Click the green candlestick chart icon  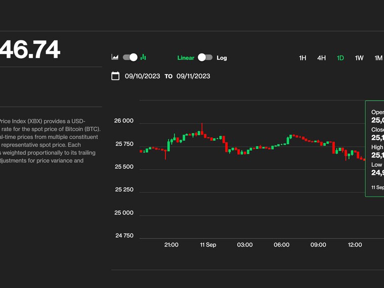tap(143, 58)
